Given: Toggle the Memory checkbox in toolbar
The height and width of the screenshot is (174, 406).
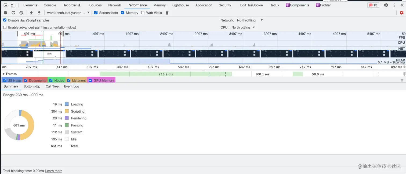Looking at the screenshot, I should click(x=122, y=13).
